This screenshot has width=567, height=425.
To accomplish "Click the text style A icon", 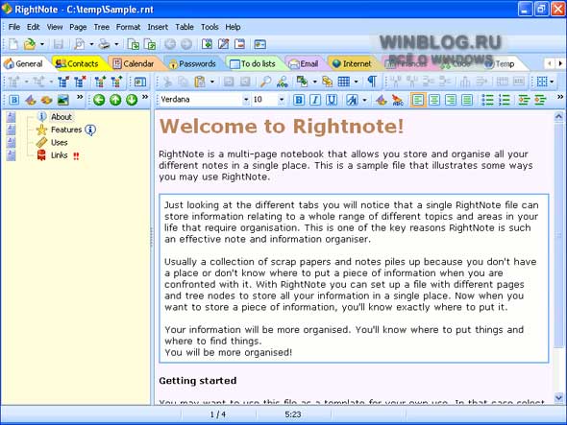I will coord(352,100).
